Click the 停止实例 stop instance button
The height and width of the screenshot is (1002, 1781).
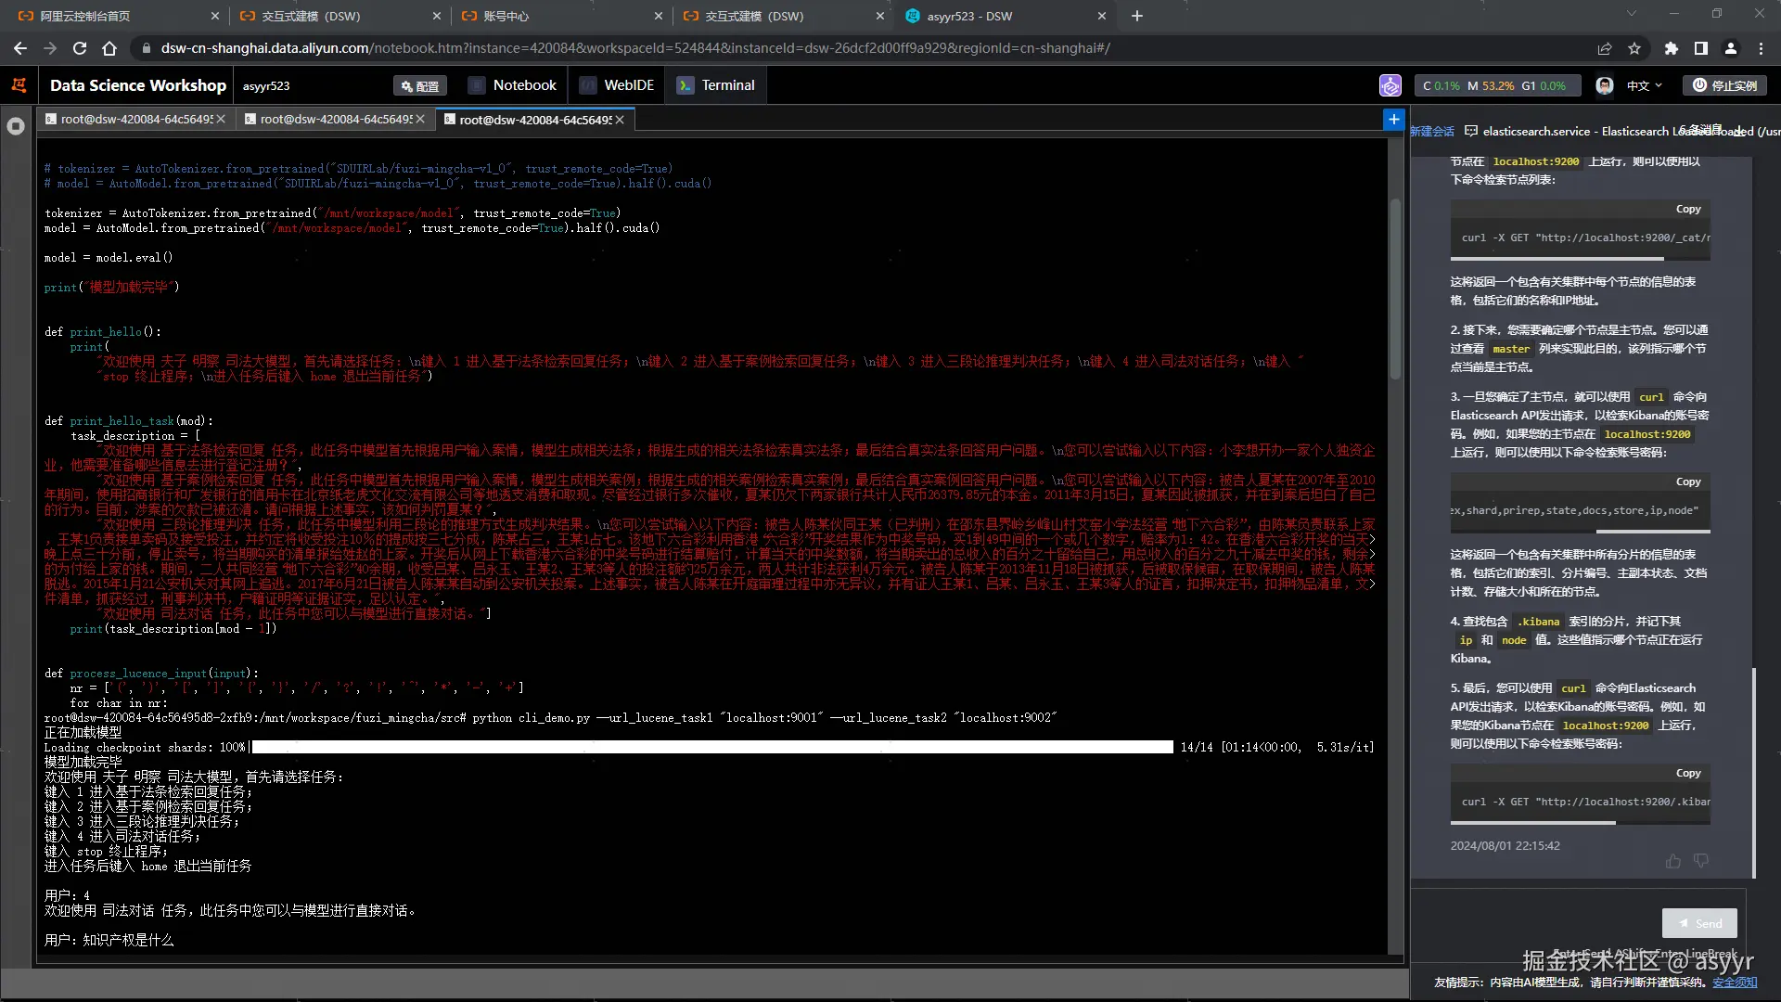coord(1724,85)
